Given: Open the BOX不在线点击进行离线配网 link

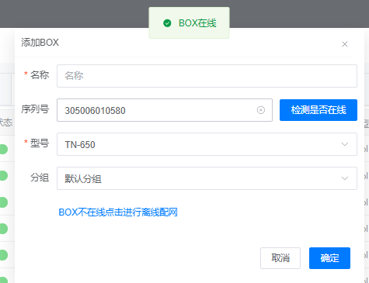Looking at the screenshot, I should point(118,212).
